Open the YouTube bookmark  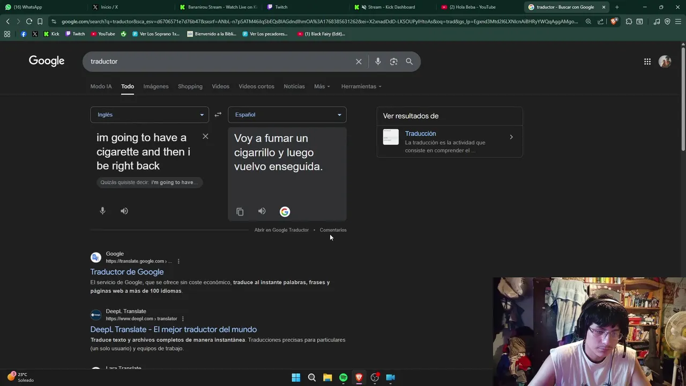103,34
